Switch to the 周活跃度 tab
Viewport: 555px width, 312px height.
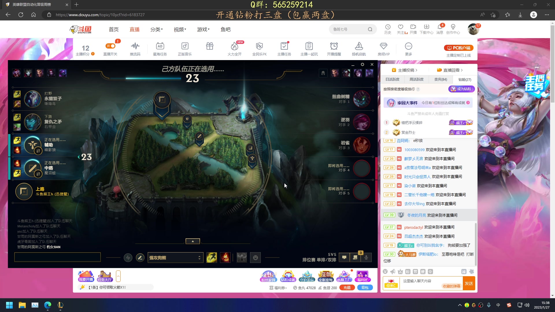point(416,79)
